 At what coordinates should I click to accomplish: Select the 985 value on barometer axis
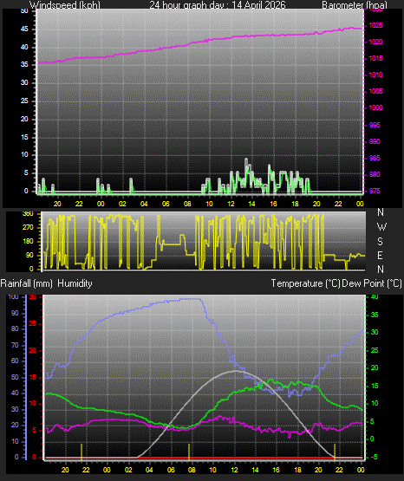(x=375, y=158)
